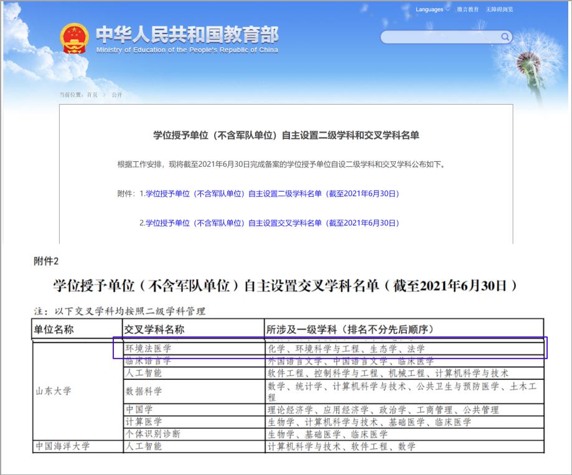Click the paragraph beginning 根据工作安排
Viewport: 572px width, 475px height.
[281, 164]
